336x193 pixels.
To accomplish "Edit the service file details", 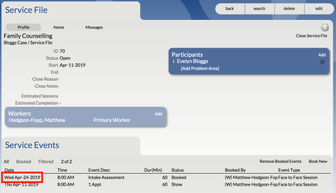I will 319,8.
